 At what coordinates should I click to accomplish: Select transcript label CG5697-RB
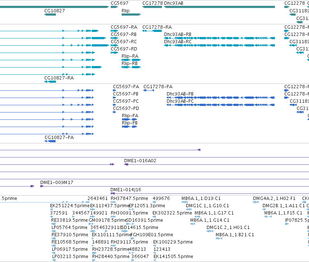coord(124,34)
